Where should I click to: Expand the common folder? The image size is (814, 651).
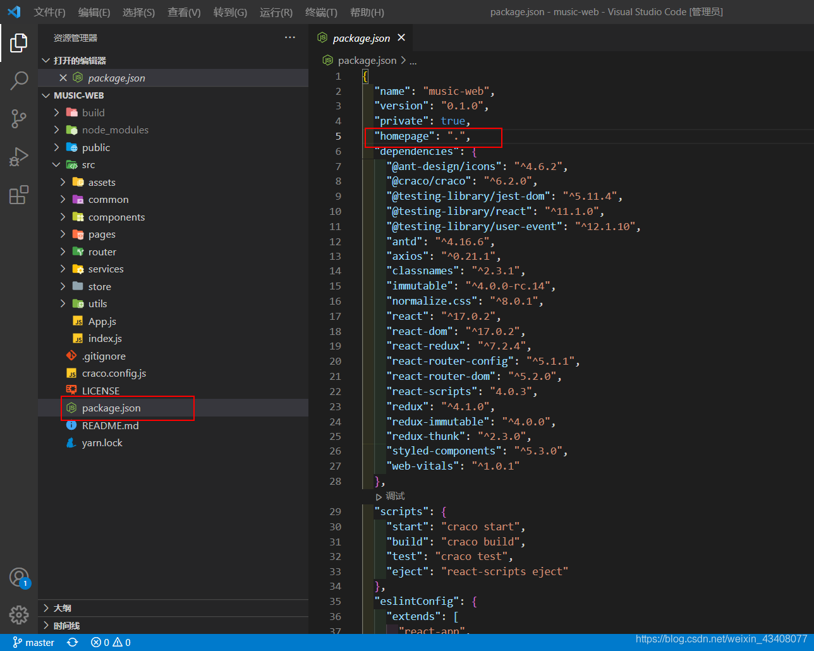[x=173, y=199]
